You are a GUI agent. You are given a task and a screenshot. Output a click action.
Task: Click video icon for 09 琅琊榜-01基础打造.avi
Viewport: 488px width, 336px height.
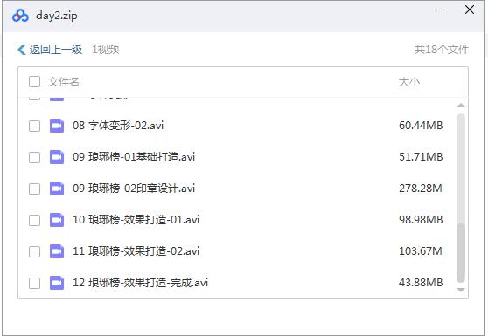(57, 157)
